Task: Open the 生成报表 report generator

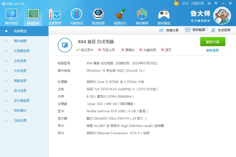Action: pyautogui.click(x=224, y=30)
